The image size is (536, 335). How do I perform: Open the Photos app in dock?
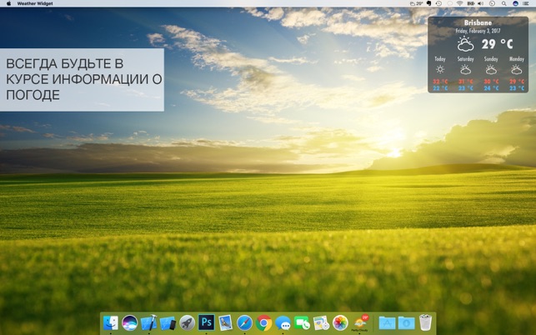(340, 322)
